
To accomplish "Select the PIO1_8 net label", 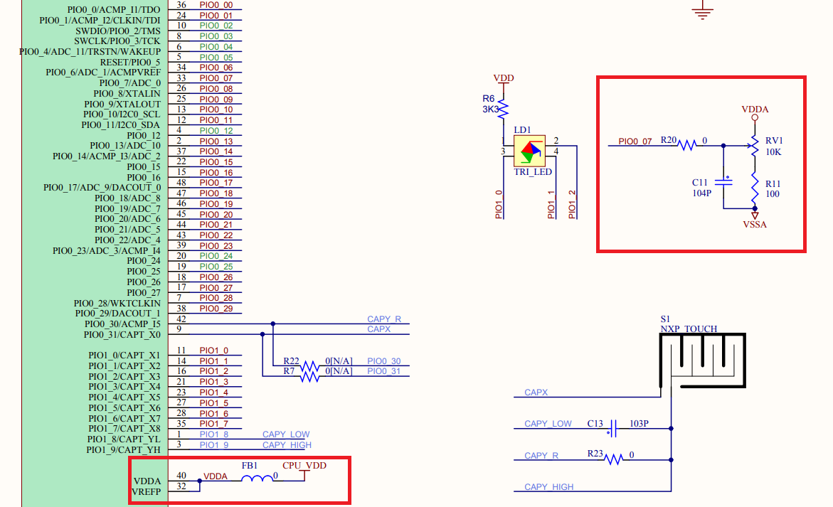I will tap(214, 434).
